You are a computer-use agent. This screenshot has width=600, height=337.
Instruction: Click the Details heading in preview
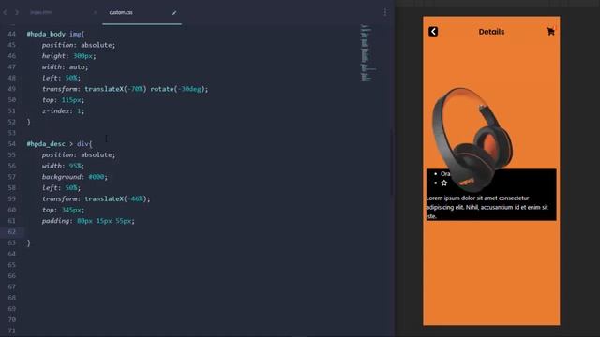click(x=491, y=32)
